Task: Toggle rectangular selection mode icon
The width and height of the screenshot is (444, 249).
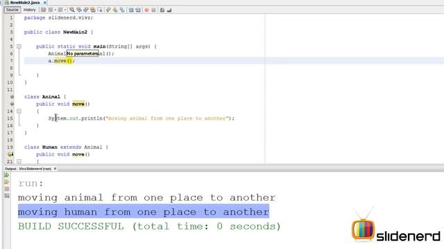Action: (x=99, y=10)
